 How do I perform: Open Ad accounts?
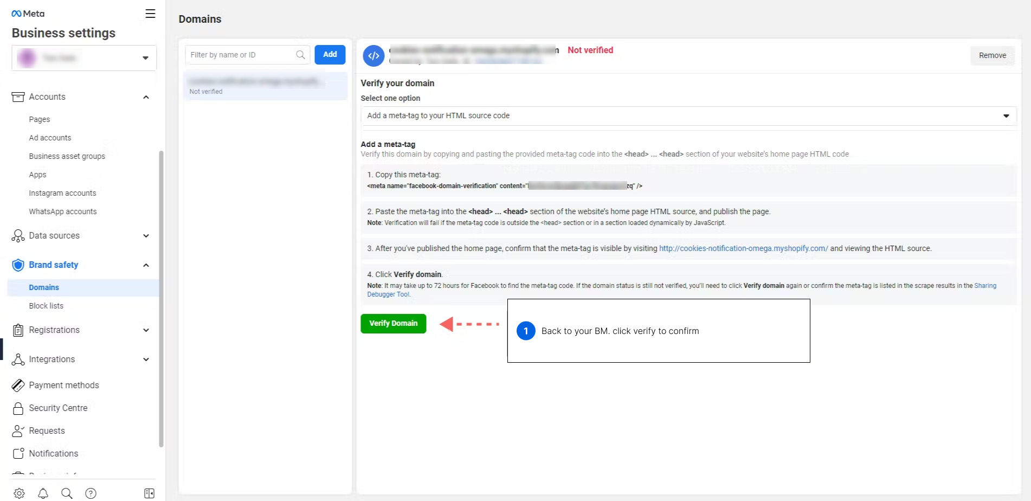click(50, 138)
